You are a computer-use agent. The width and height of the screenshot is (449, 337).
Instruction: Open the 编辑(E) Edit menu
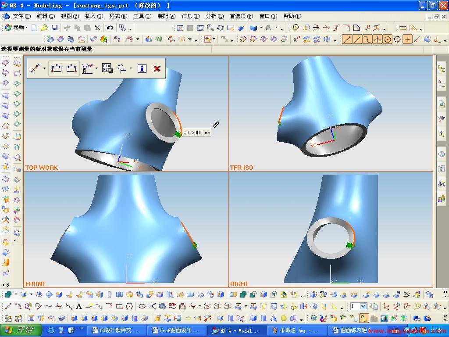click(46, 16)
